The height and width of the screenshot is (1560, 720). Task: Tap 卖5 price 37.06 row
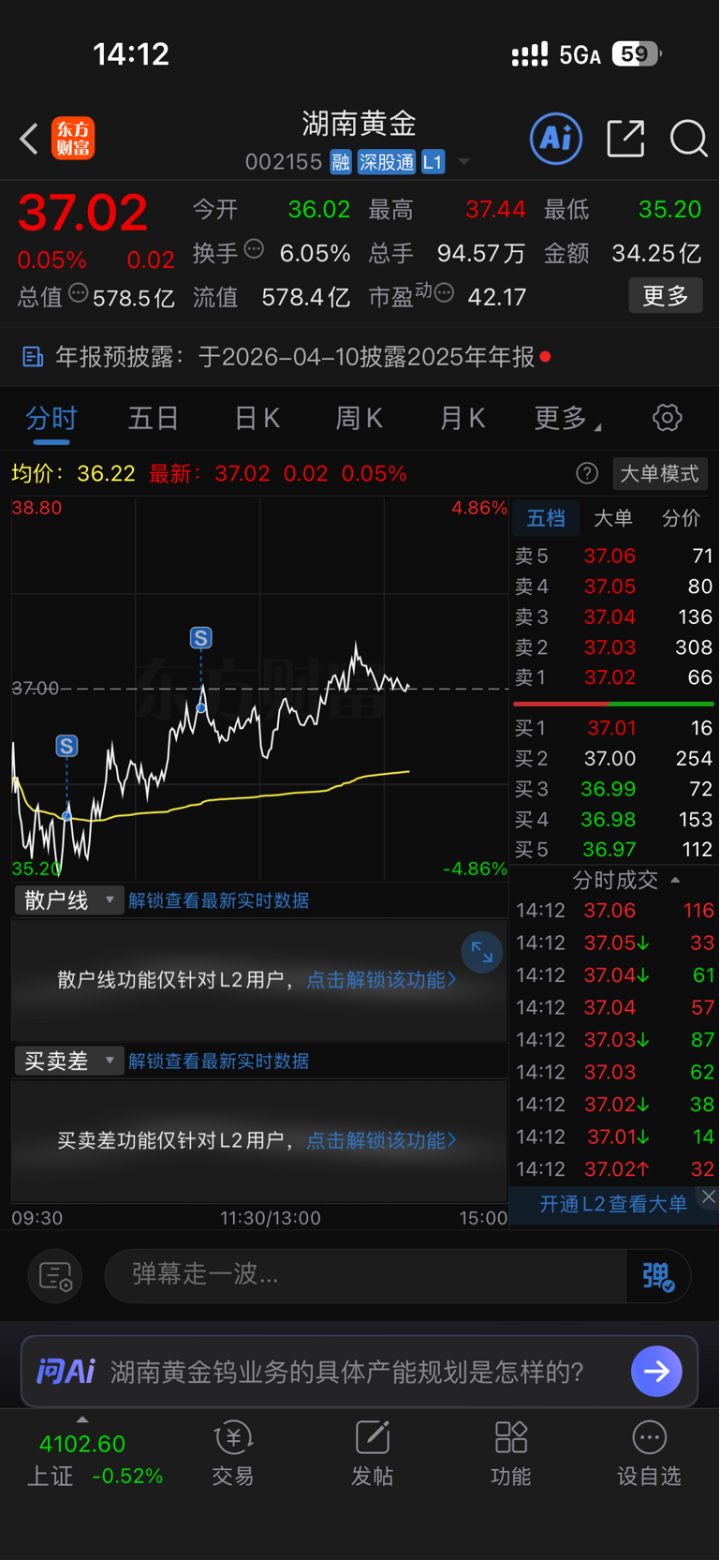point(614,556)
